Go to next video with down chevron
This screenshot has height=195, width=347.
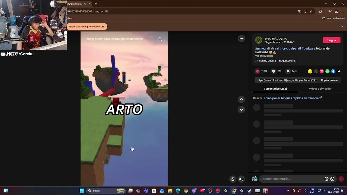click(241, 110)
